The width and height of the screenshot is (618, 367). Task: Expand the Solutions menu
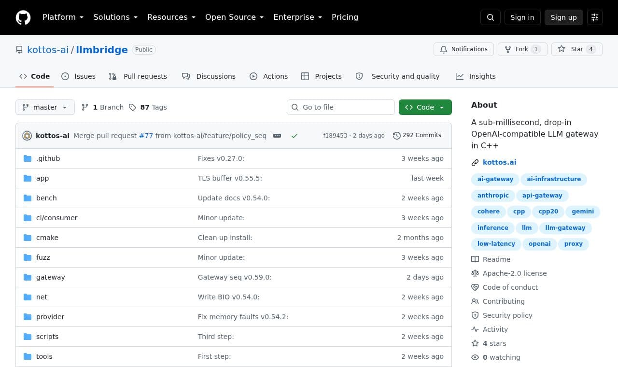tap(115, 17)
